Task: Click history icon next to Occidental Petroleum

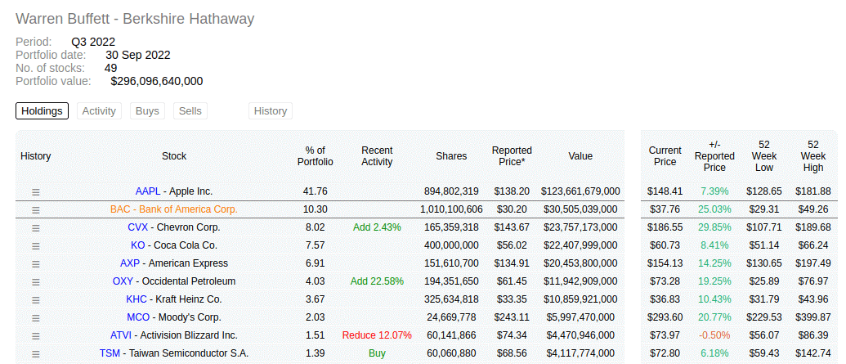Action: coord(36,281)
